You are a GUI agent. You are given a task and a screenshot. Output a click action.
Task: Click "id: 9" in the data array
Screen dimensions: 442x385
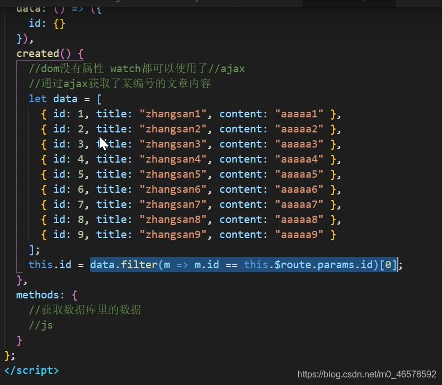(68, 235)
